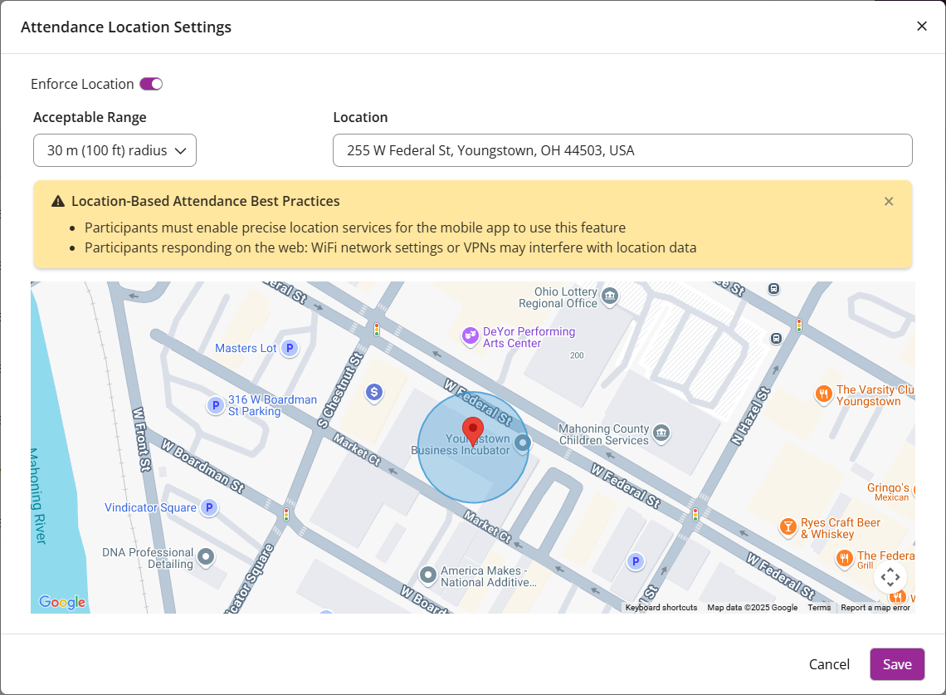This screenshot has width=946, height=695.
Task: Toggle the Enforce Location switch
Action: (151, 84)
